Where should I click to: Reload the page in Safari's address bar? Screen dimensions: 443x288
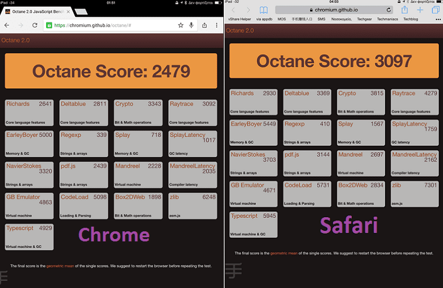pos(389,10)
